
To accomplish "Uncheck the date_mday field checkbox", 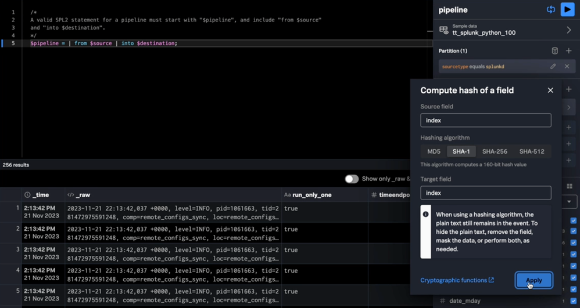I will [573, 300].
